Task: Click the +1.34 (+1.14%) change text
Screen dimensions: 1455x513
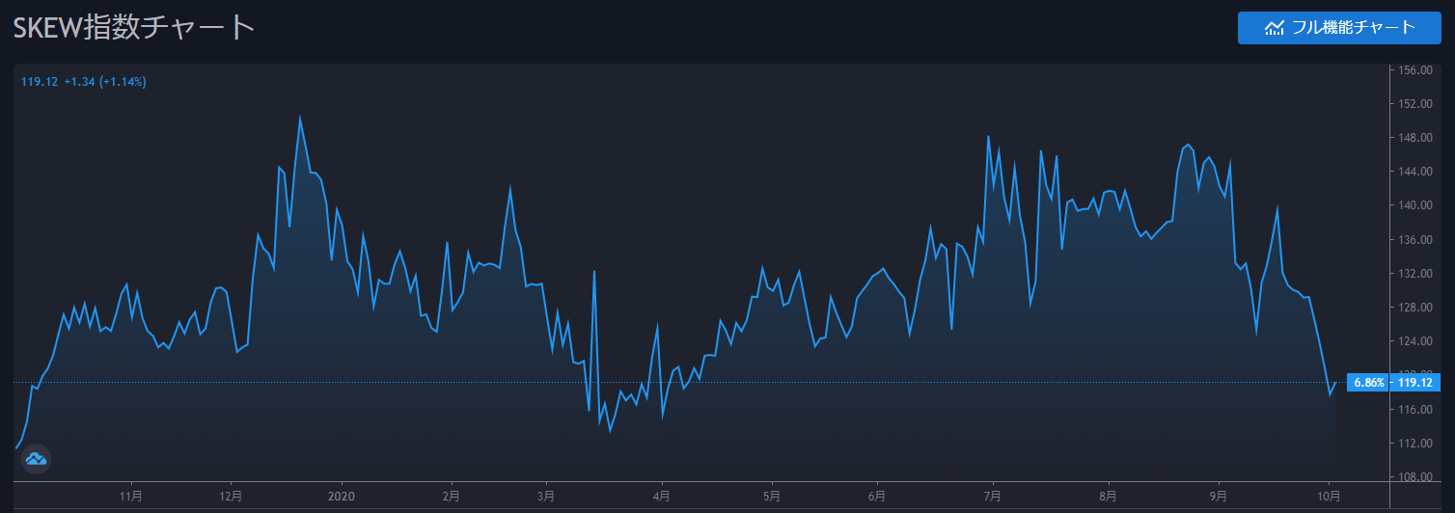Action: point(105,82)
